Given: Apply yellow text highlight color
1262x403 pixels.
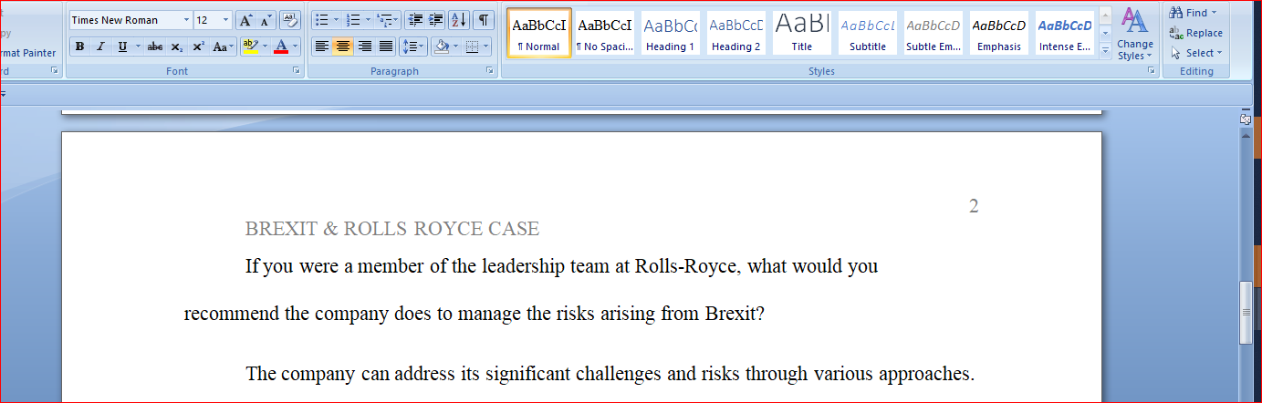Looking at the screenshot, I should point(251,46).
